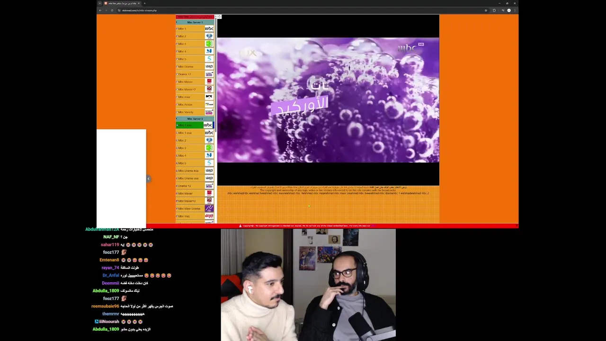
Task: Select the Mbc Drama ksa radio button
Action: [x=177, y=171]
